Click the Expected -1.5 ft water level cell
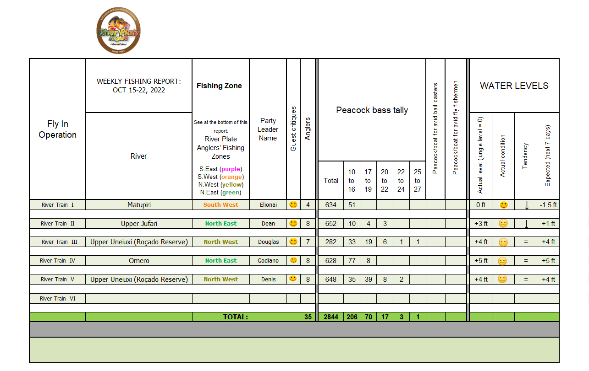Viewport: 589px width, 371px height. click(x=548, y=205)
